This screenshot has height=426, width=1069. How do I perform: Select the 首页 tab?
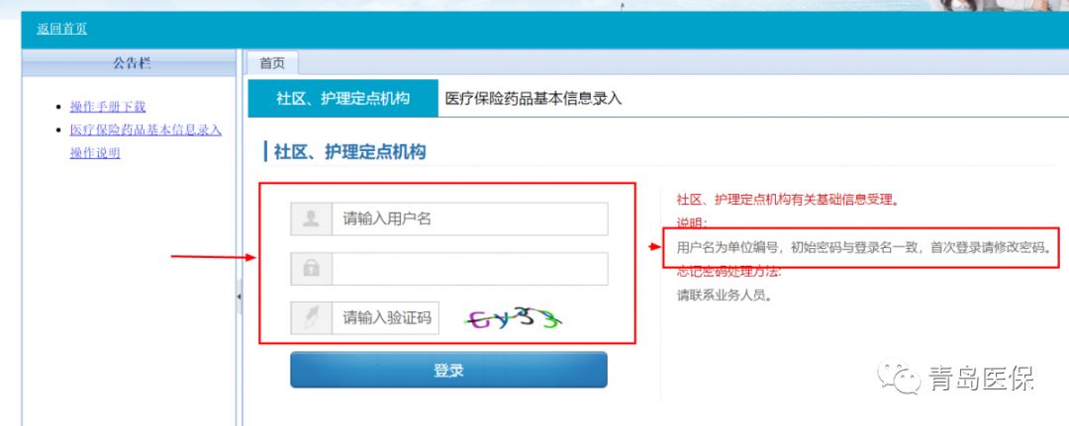[x=272, y=63]
